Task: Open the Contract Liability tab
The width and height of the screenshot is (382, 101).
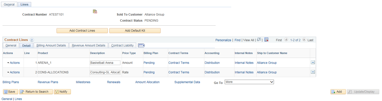Action: pos(122,45)
